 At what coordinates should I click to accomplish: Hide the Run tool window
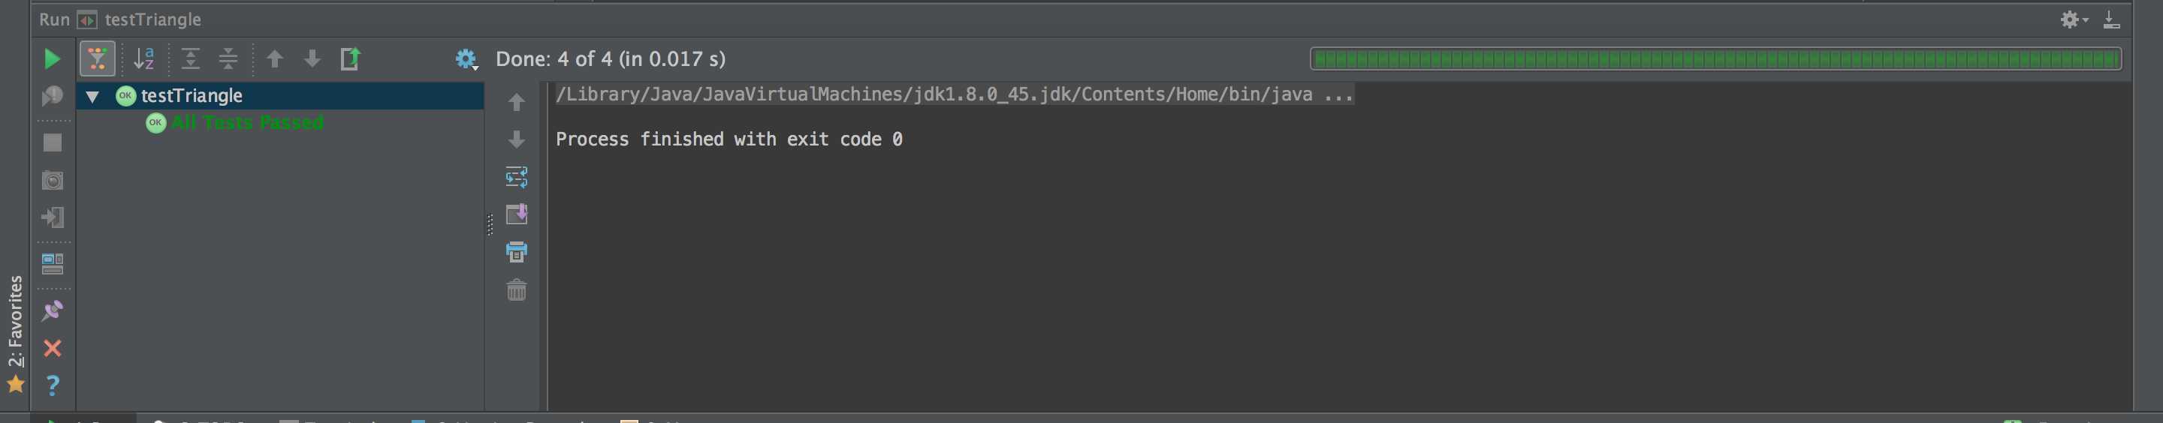pyautogui.click(x=2111, y=19)
